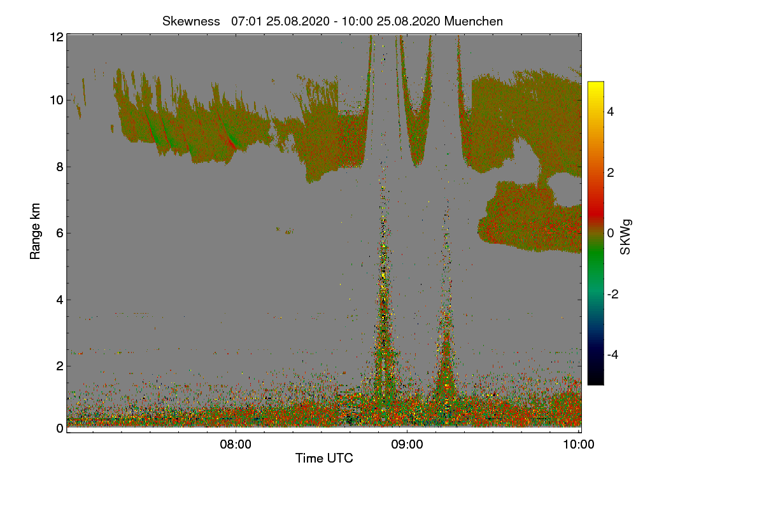
Task: Click the range axis tick label 4
Action: (59, 300)
